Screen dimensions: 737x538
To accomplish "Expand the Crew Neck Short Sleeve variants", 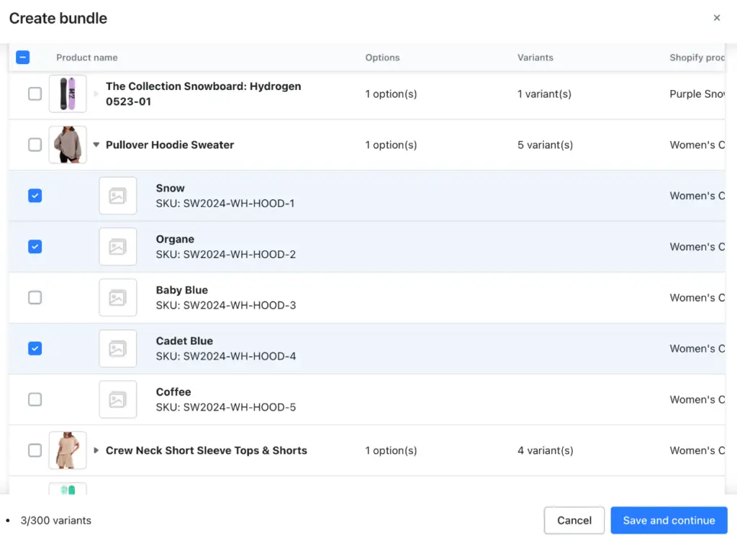I will click(96, 450).
